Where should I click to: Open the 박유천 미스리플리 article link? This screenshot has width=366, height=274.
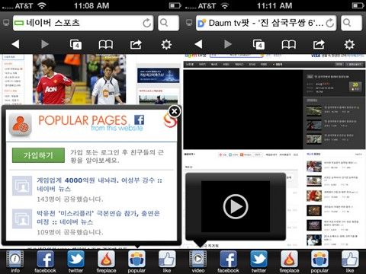pos(98,218)
